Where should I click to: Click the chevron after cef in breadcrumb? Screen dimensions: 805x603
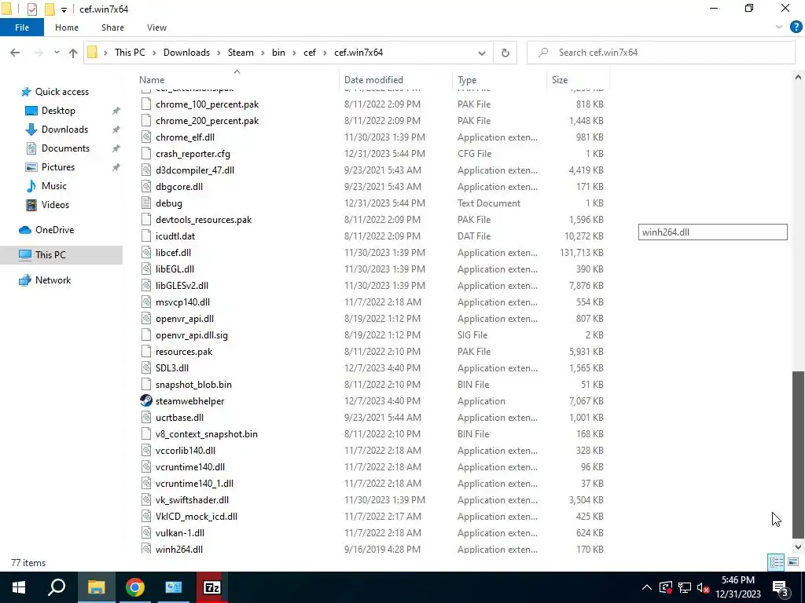tap(325, 53)
